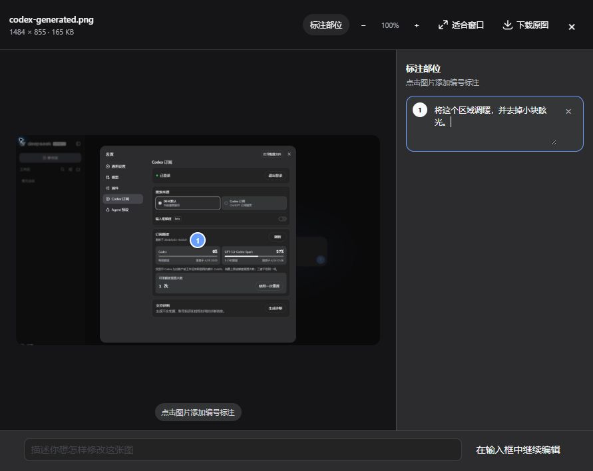Viewport: 593px width, 471px height.
Task: Click the 100% zoom level indicator
Action: [x=390, y=25]
